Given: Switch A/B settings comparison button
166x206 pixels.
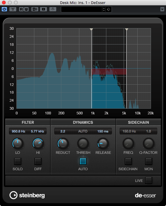Looking at the screenshot, I should pyautogui.click(x=35, y=9).
